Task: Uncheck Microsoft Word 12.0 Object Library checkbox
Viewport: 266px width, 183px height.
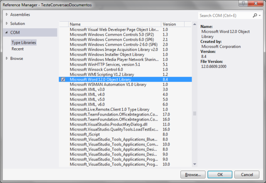Action: coord(63,79)
